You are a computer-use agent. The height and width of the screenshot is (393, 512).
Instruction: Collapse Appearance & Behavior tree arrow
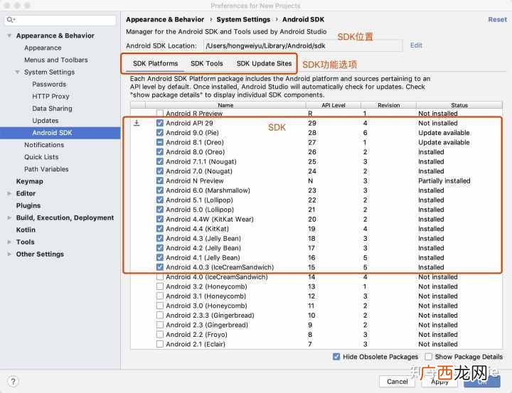click(9, 36)
